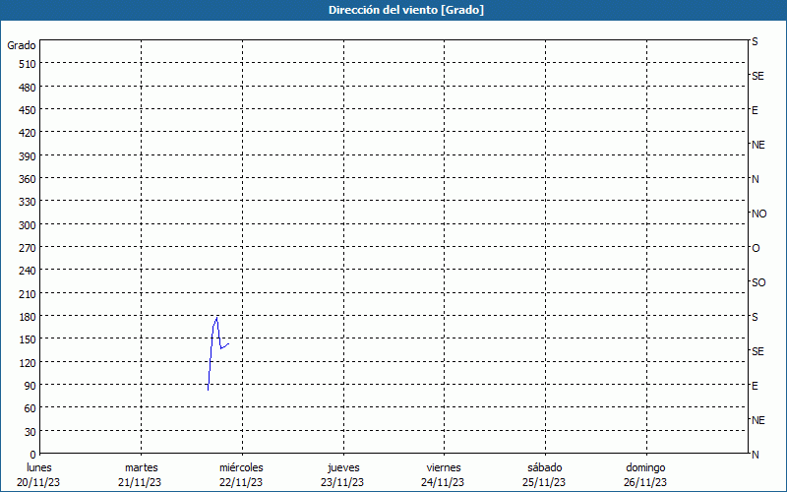The width and height of the screenshot is (787, 492).
Task: Select the 510 y-axis tick label
Action: click(x=28, y=64)
